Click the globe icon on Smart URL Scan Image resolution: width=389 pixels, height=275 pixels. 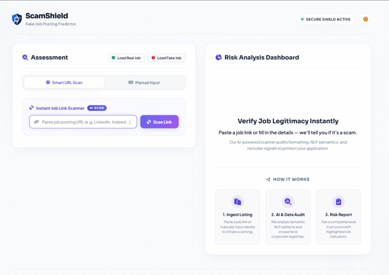tap(48, 82)
